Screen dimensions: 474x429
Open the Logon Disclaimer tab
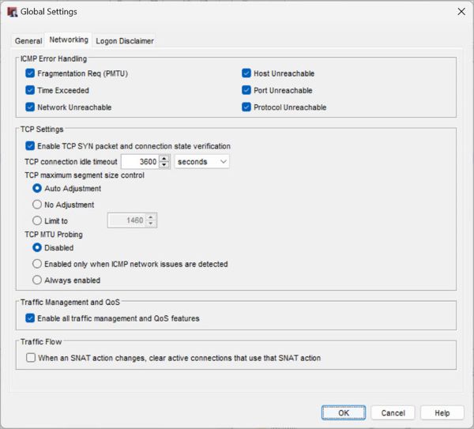[x=124, y=40]
